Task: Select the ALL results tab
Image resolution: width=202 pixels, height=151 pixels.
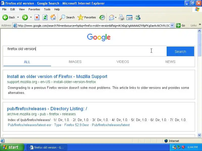Action: (x=27, y=62)
